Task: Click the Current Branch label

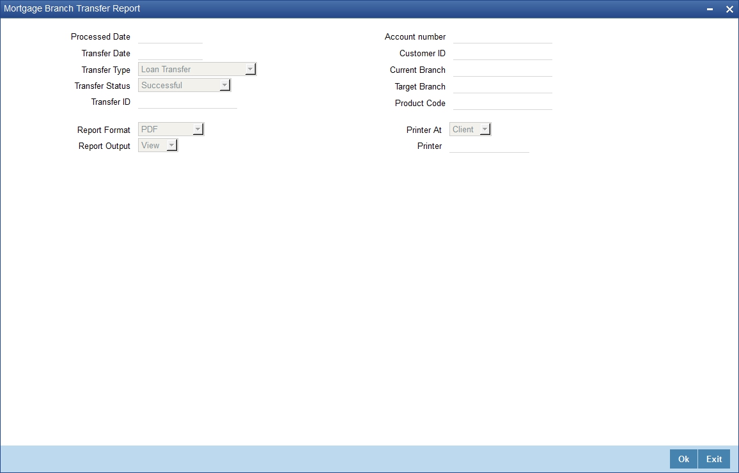Action: tap(417, 70)
